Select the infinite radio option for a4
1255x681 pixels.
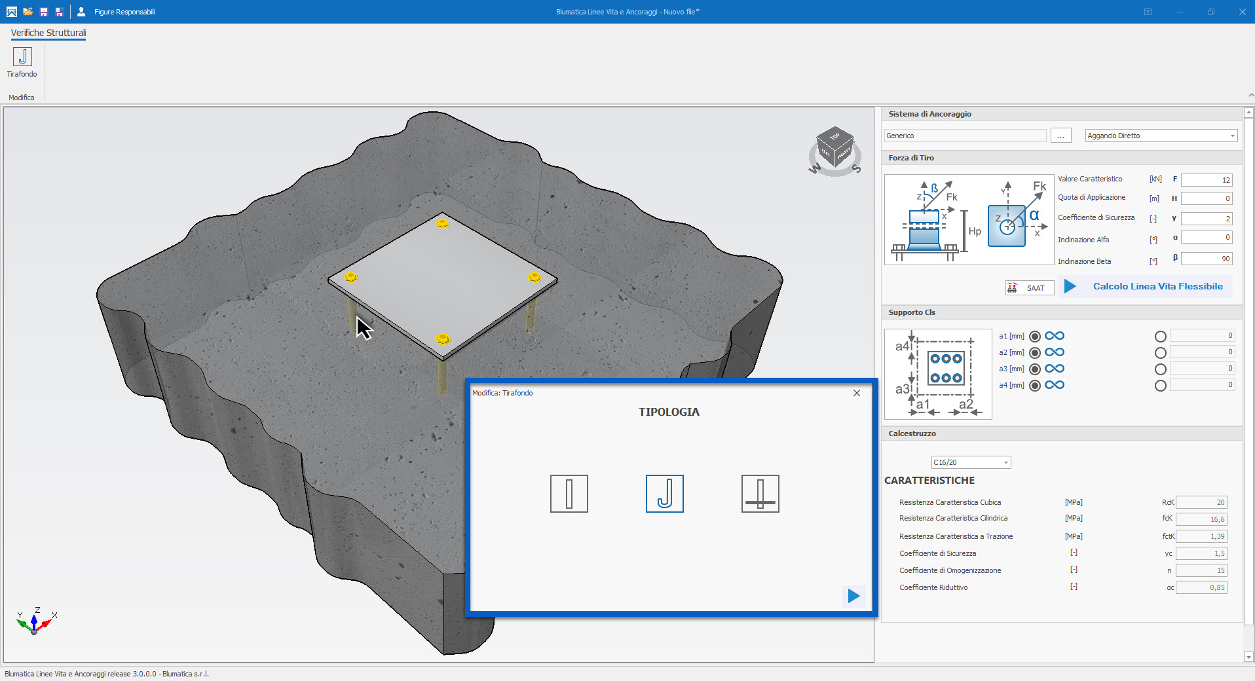click(x=1035, y=386)
